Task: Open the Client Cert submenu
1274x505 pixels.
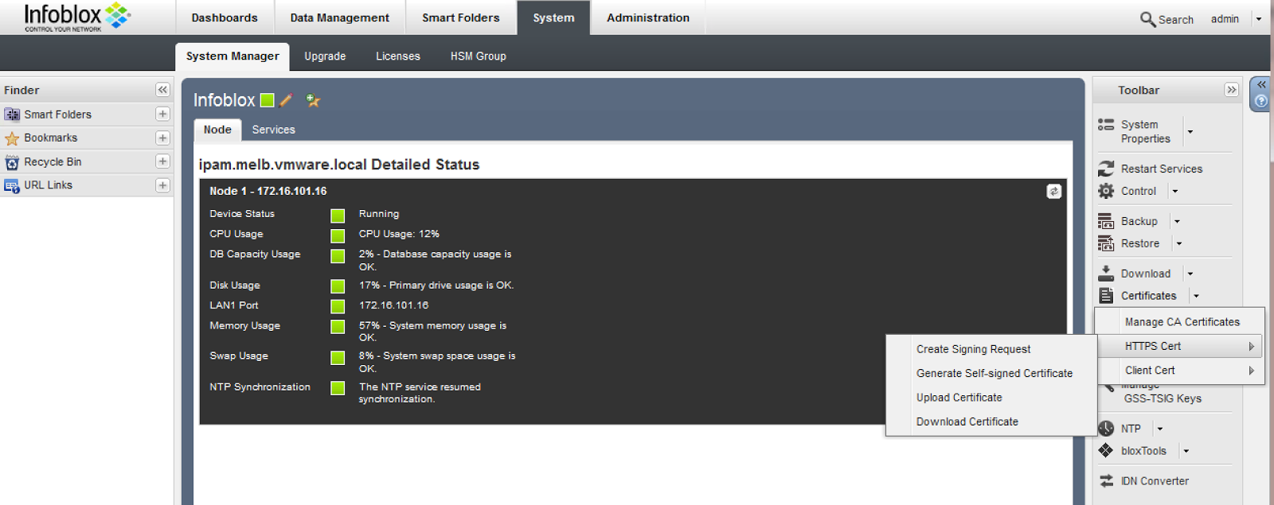Action: click(1180, 370)
